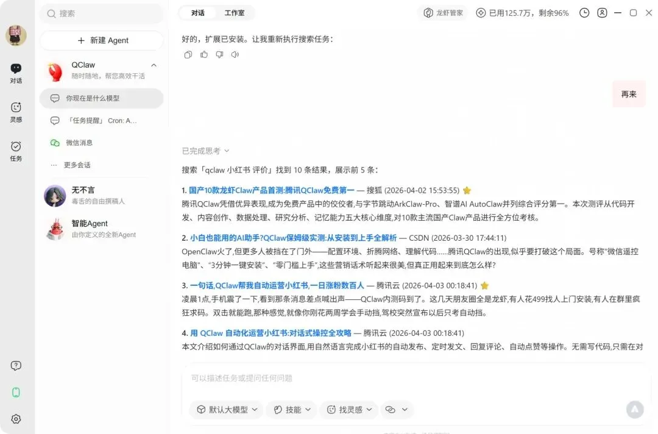Viewport: 658px width, 434px height.
Task: Click the star after the 搜狐 result
Action: click(x=467, y=191)
